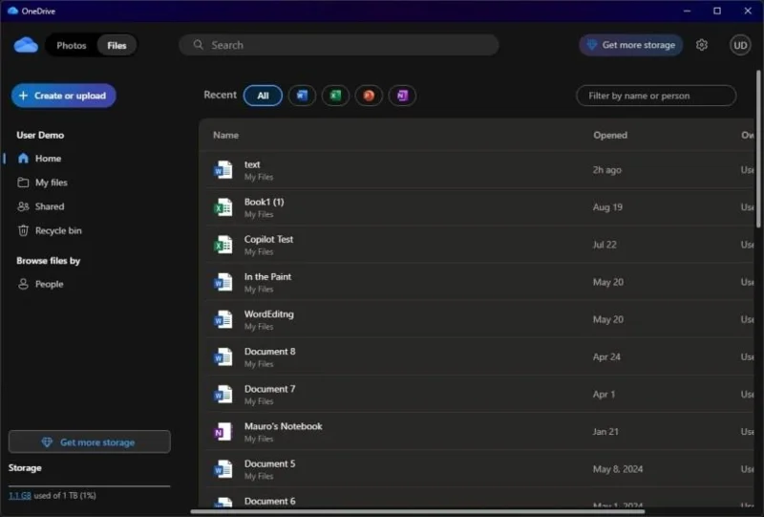764x517 pixels.
Task: Open the UD account avatar
Action: point(740,45)
